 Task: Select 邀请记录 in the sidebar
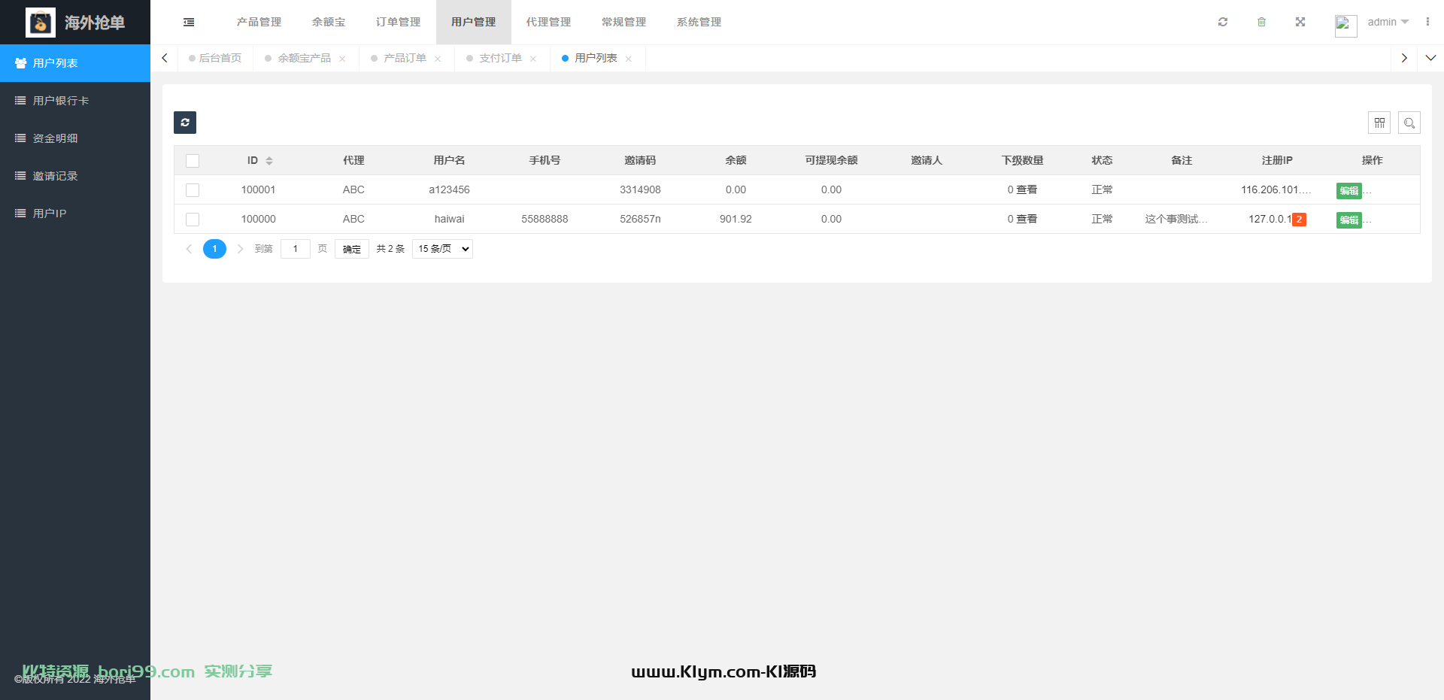pos(75,176)
